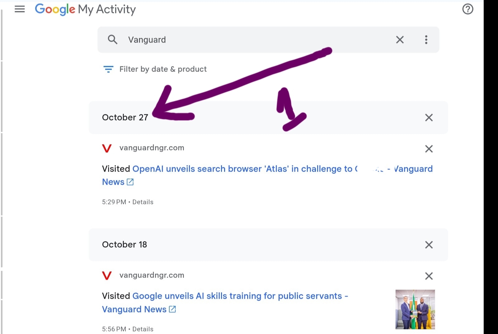Click the external-link icon after Vanguard News
The image size is (498, 334).
172,309
